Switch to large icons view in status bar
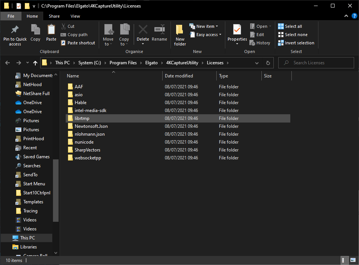 point(353,260)
